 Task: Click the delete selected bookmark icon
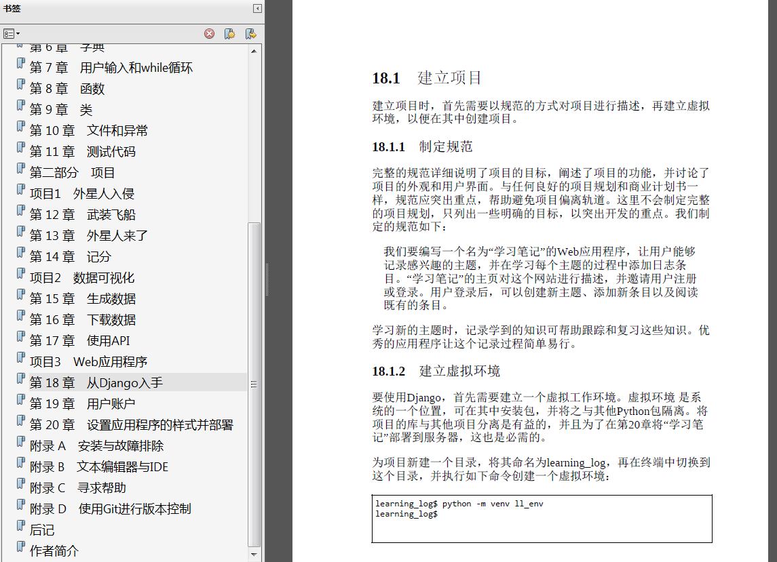coord(210,34)
